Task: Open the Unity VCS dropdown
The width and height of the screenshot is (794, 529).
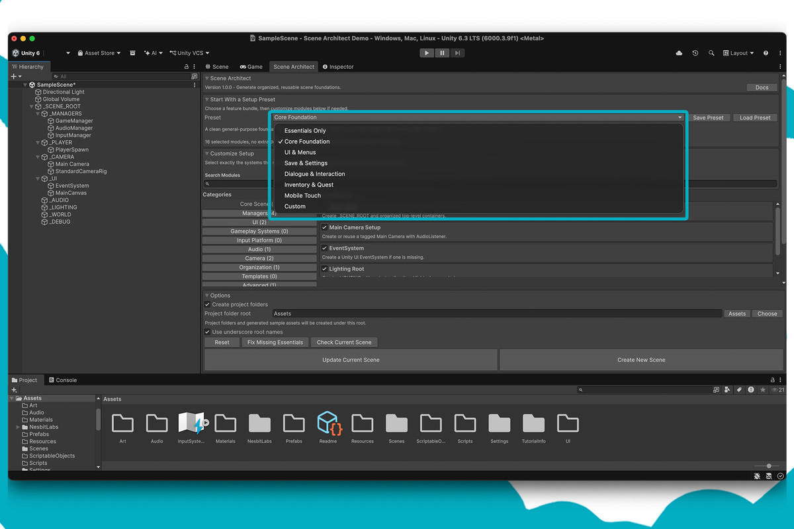Action: tap(189, 53)
